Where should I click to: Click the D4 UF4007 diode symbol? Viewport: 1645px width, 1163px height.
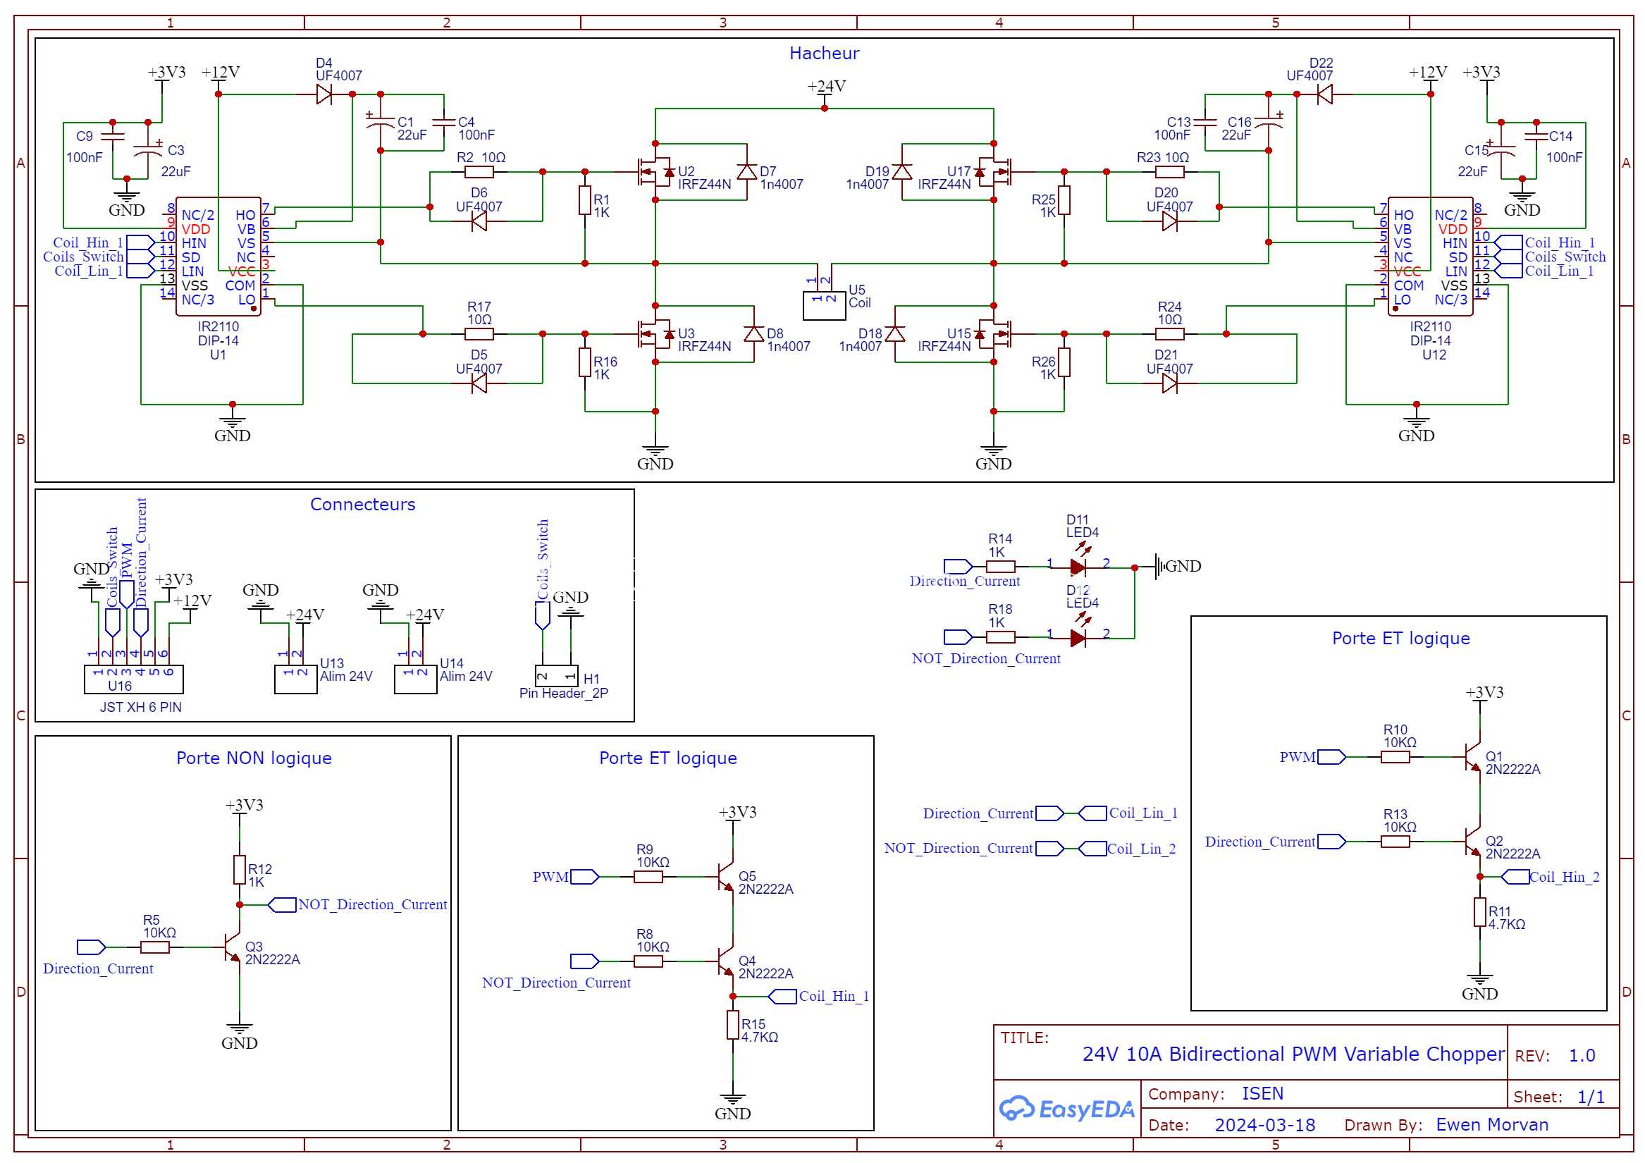pos(324,94)
